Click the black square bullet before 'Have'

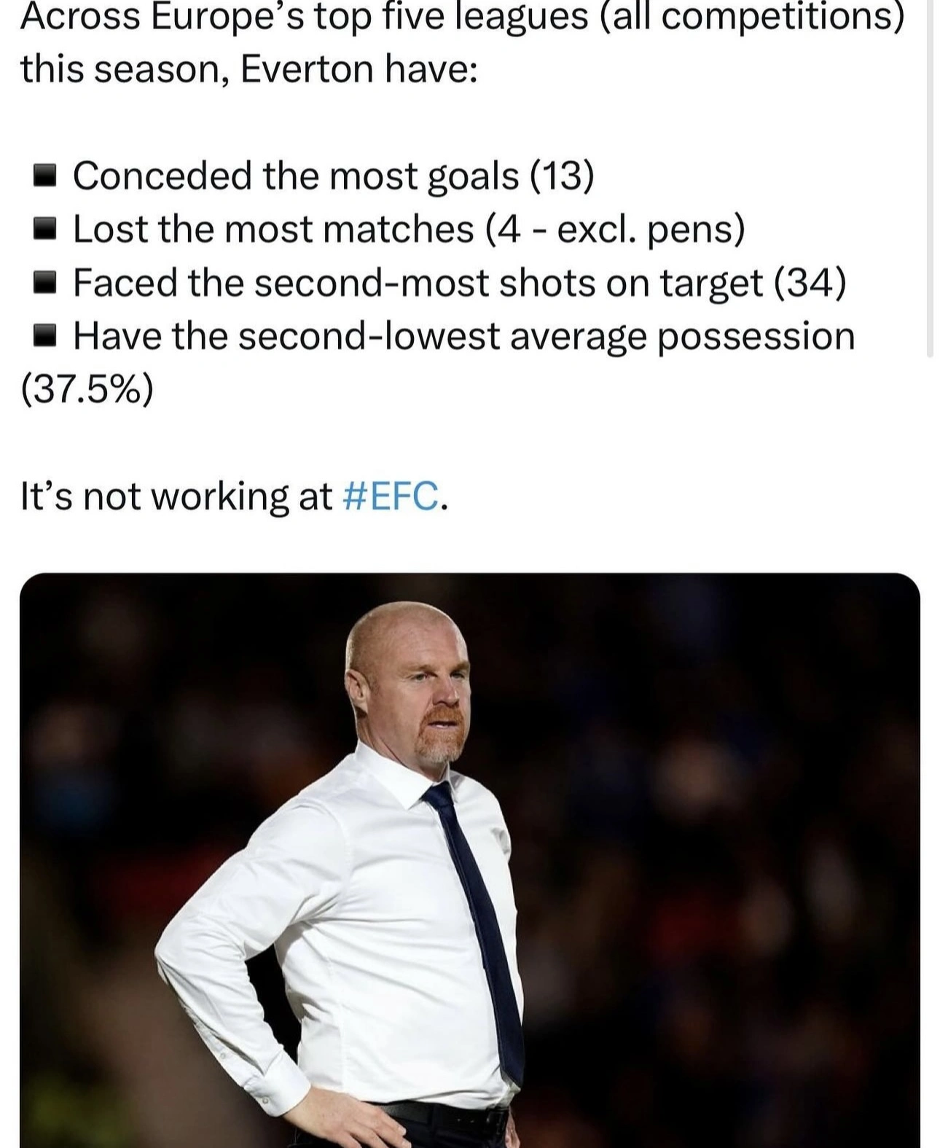tap(46, 337)
